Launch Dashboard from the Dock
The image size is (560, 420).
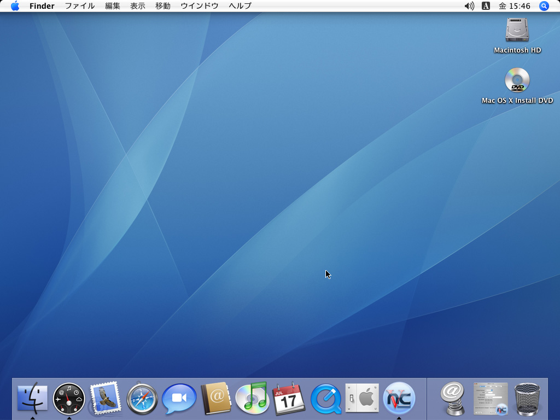(x=69, y=398)
